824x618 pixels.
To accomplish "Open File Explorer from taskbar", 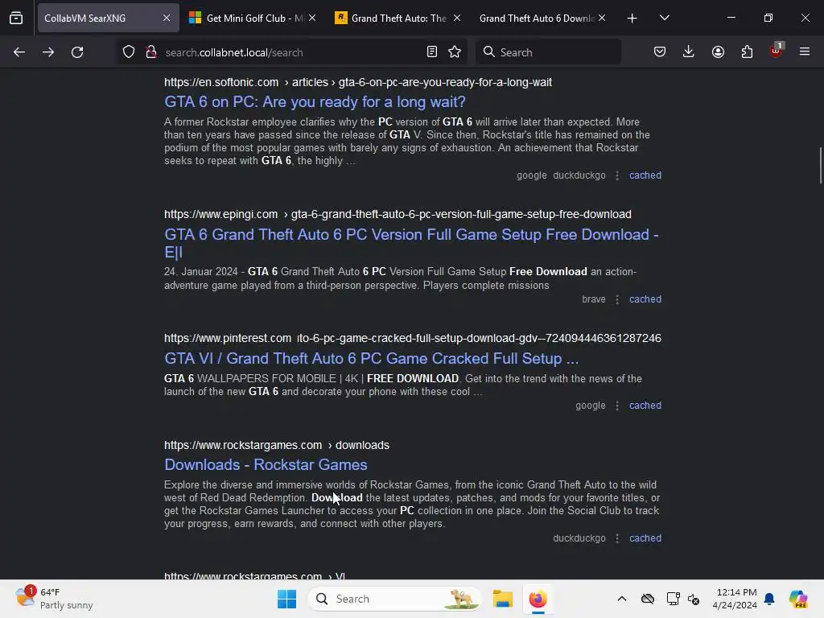I will (x=502, y=599).
